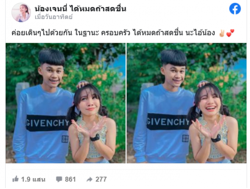The width and height of the screenshot is (250, 189).
Task: Click the red hearts emoji in caption
Action: point(230,33)
